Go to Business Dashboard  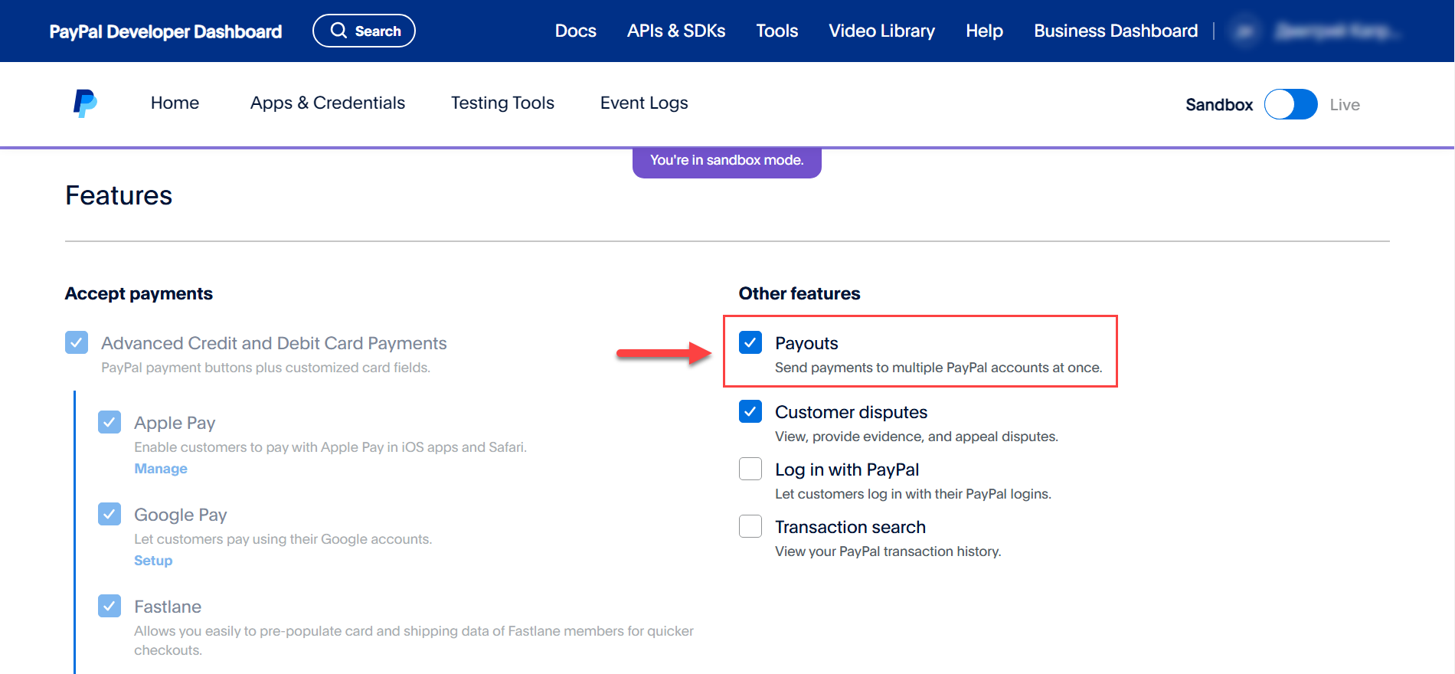pos(1116,31)
